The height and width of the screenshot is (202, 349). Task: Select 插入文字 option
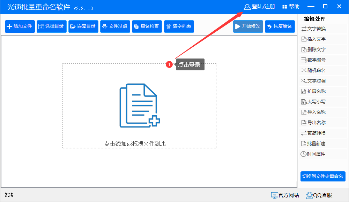(323, 39)
